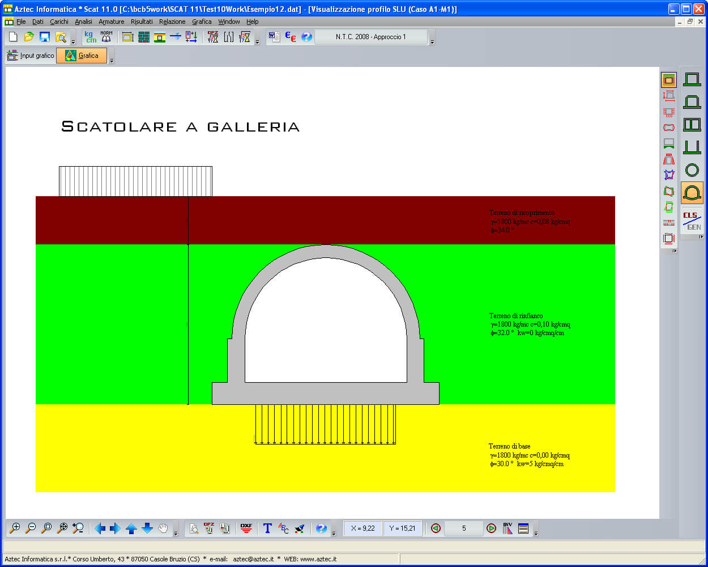Select the pan hand tool
The width and height of the screenshot is (708, 567).
[163, 528]
